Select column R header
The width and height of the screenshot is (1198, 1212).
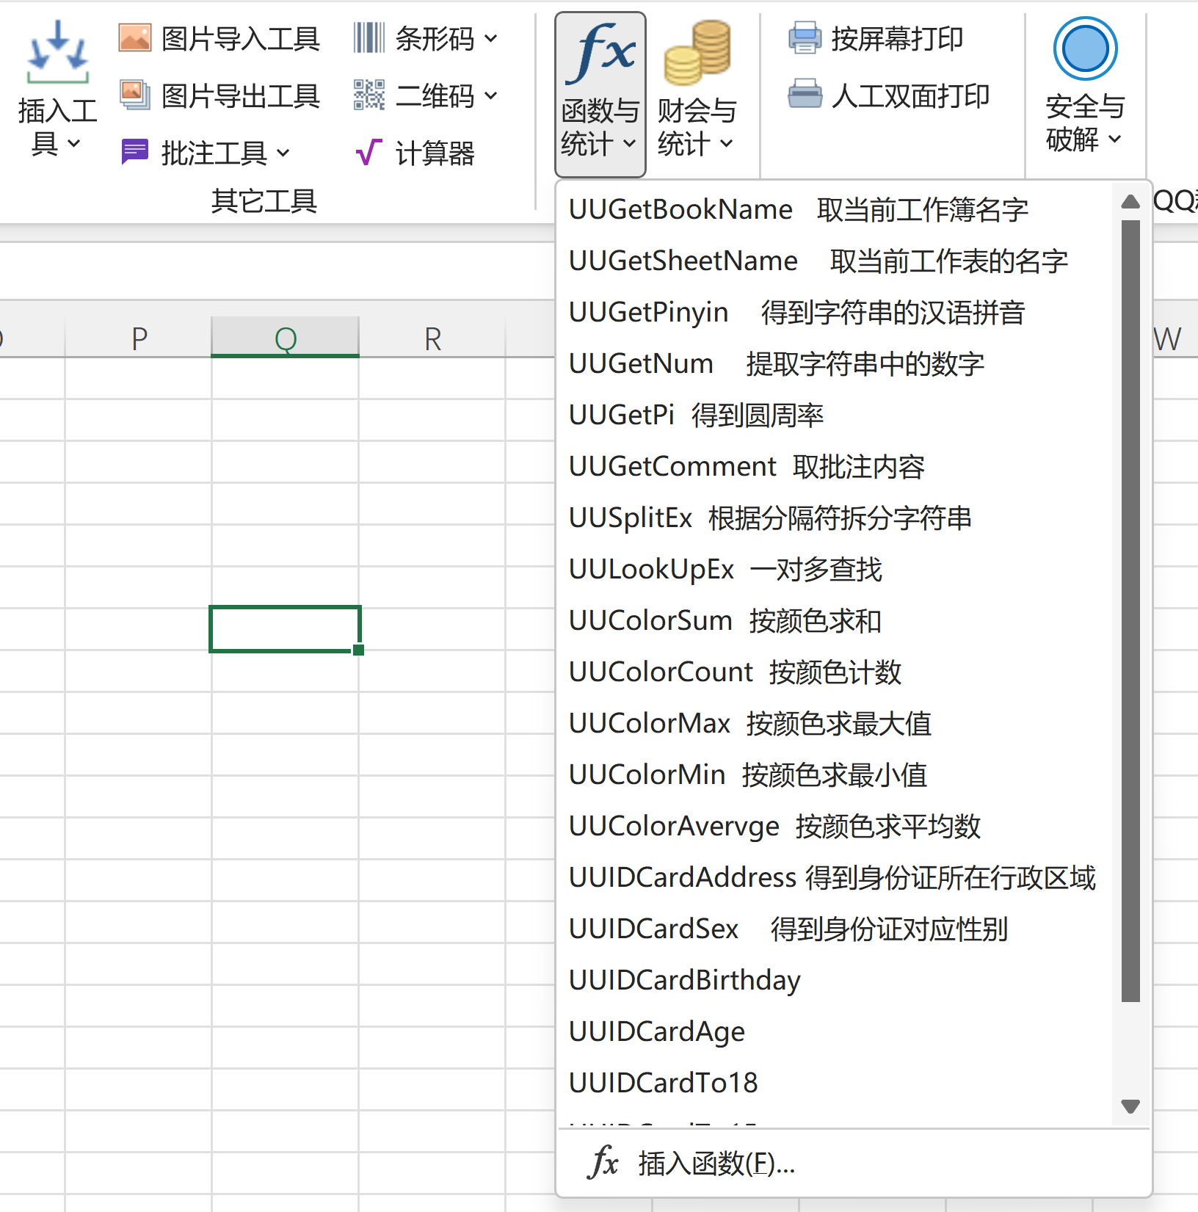point(432,339)
